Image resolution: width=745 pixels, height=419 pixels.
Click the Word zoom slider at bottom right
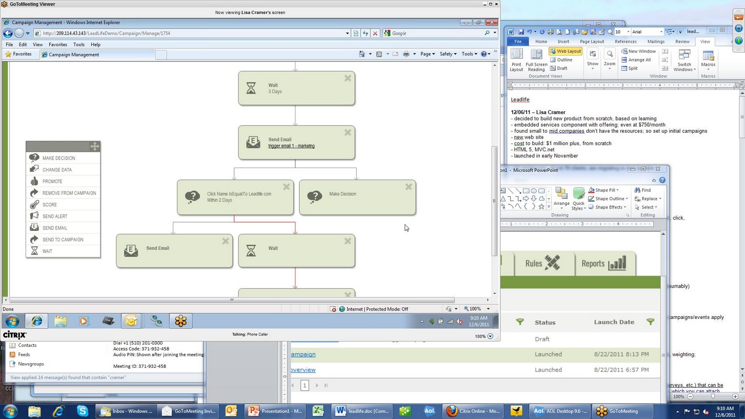[x=712, y=397]
